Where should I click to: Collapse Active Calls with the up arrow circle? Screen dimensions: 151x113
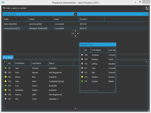(x=75, y=14)
